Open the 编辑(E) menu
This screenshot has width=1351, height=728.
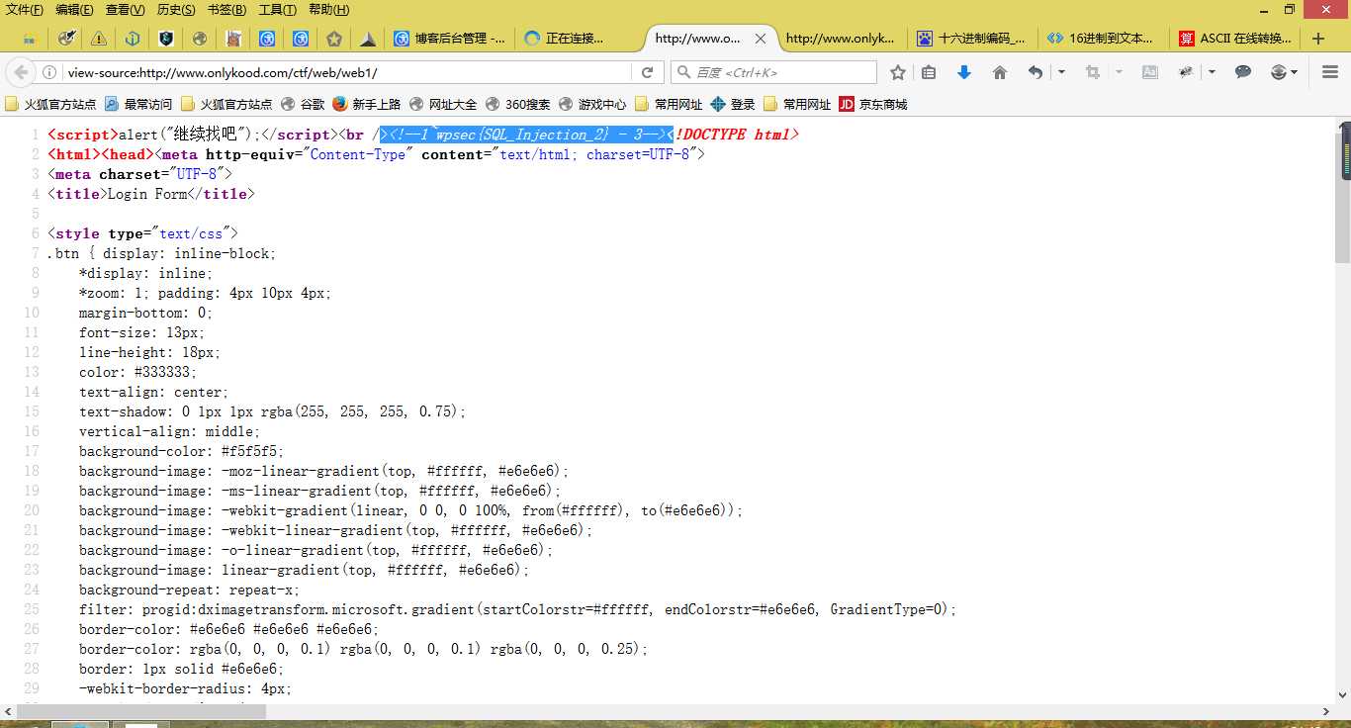coord(74,10)
